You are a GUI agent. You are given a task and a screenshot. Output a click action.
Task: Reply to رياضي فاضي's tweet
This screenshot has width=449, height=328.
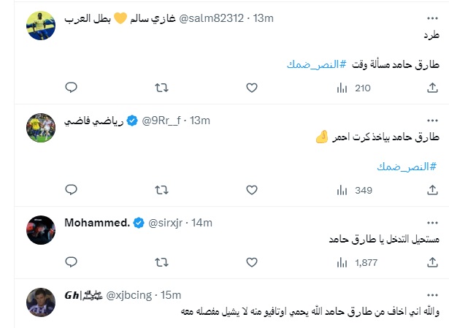click(72, 189)
